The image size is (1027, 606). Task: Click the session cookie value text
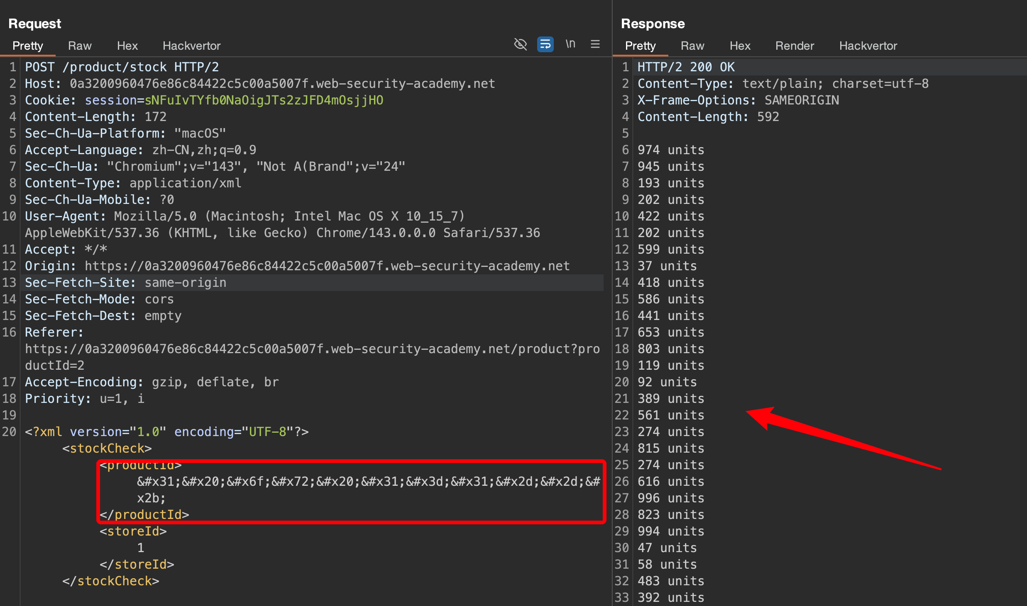[x=264, y=100]
